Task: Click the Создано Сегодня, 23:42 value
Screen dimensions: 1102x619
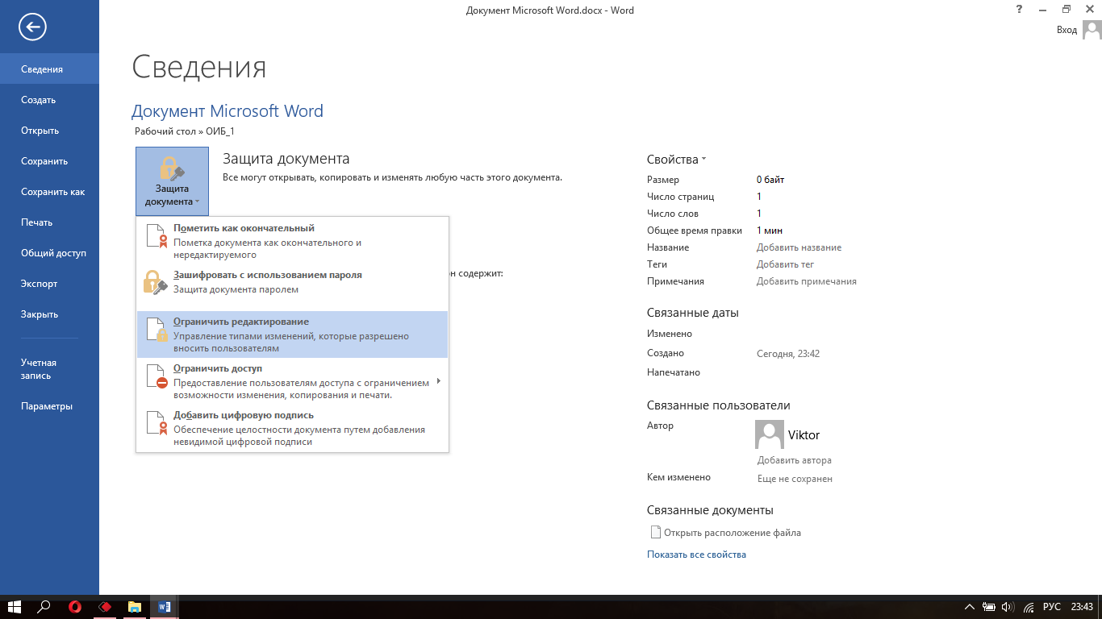Action: [788, 354]
